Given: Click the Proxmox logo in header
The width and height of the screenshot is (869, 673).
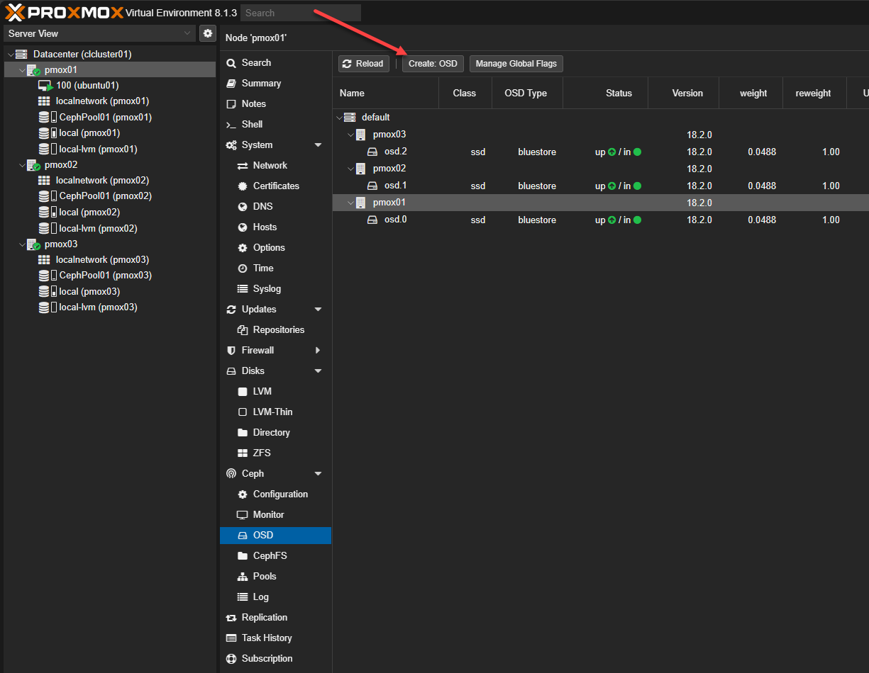Looking at the screenshot, I should [x=64, y=13].
